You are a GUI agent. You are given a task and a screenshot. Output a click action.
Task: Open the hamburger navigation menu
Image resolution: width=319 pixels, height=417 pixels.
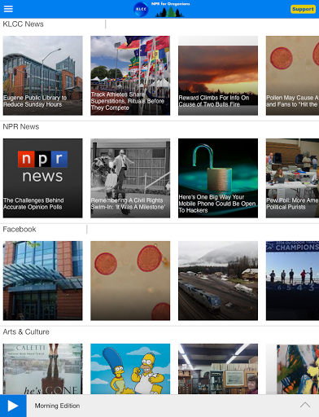point(8,9)
